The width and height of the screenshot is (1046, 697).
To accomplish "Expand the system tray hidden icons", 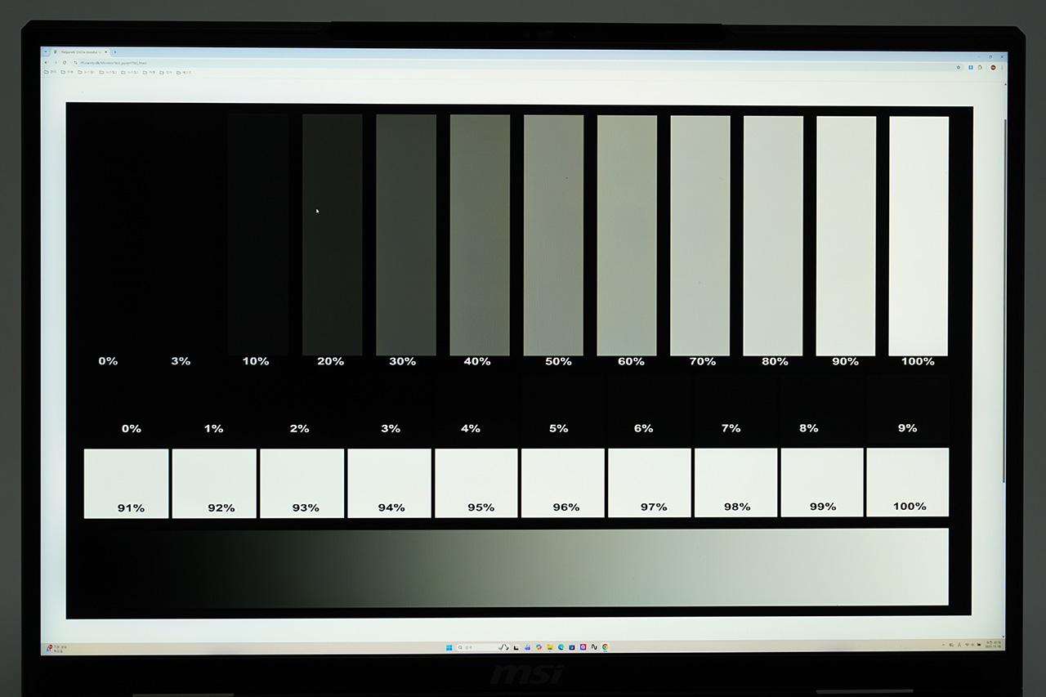I will (x=943, y=645).
